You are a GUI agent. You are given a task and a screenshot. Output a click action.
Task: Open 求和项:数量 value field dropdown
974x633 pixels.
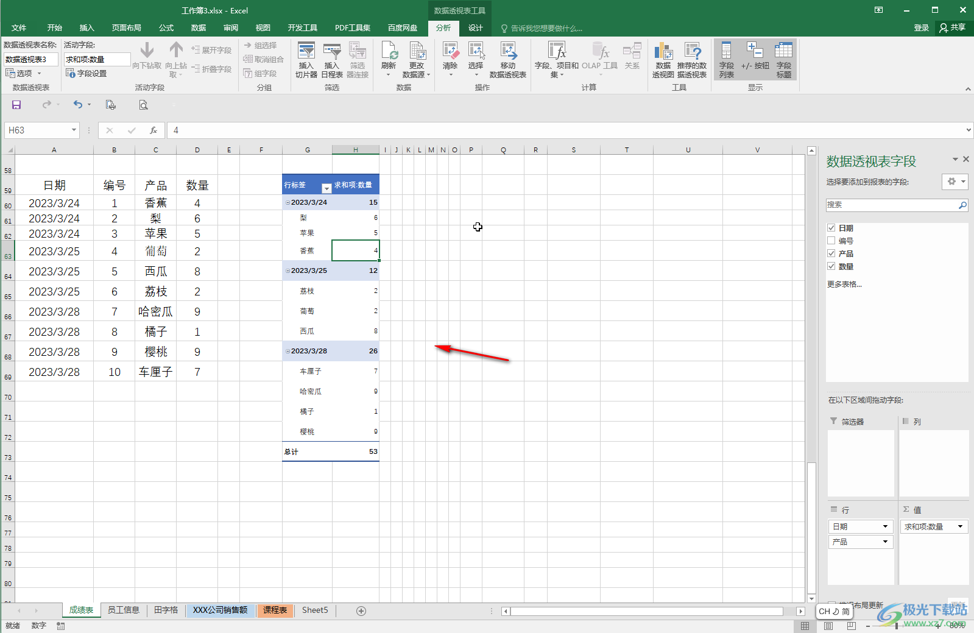pyautogui.click(x=960, y=526)
